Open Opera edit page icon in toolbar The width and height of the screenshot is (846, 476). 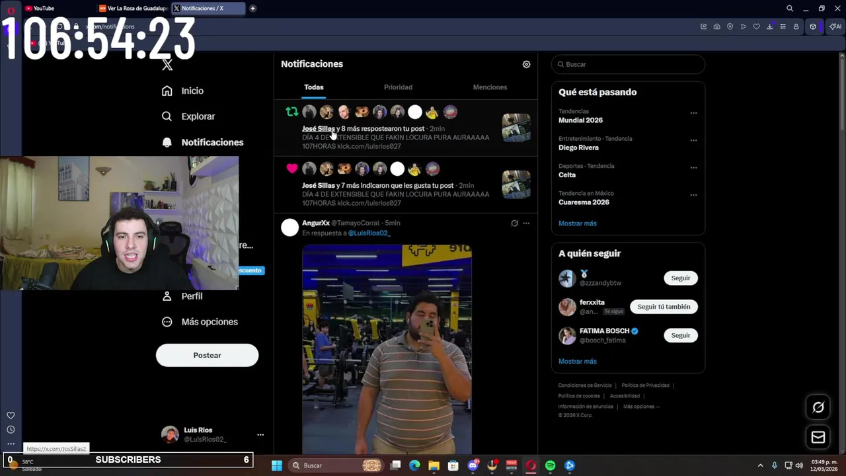(704, 26)
